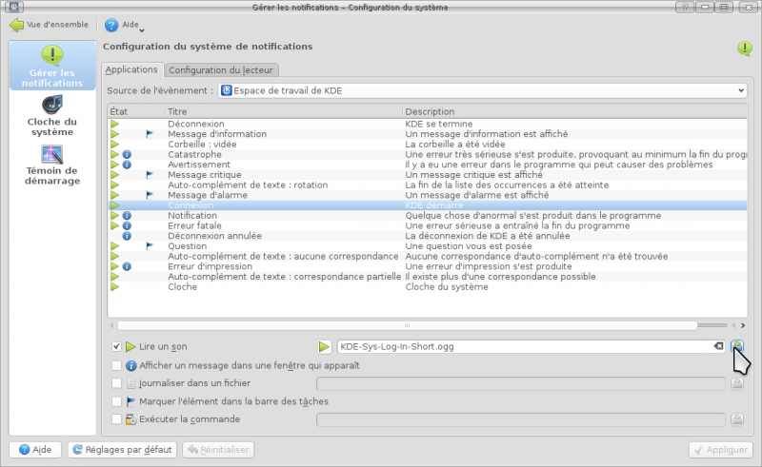Select the Connexion event row

(427, 205)
